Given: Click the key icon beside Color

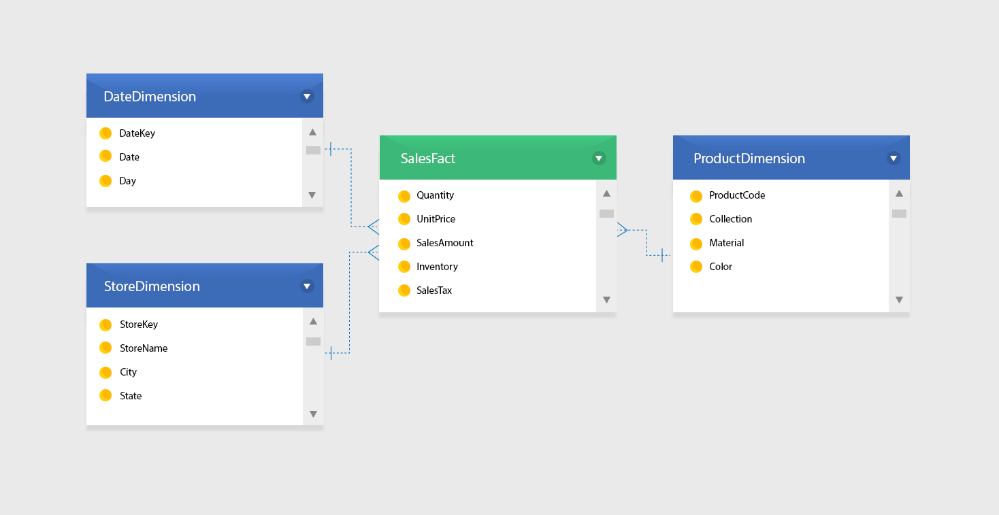Looking at the screenshot, I should (x=696, y=266).
